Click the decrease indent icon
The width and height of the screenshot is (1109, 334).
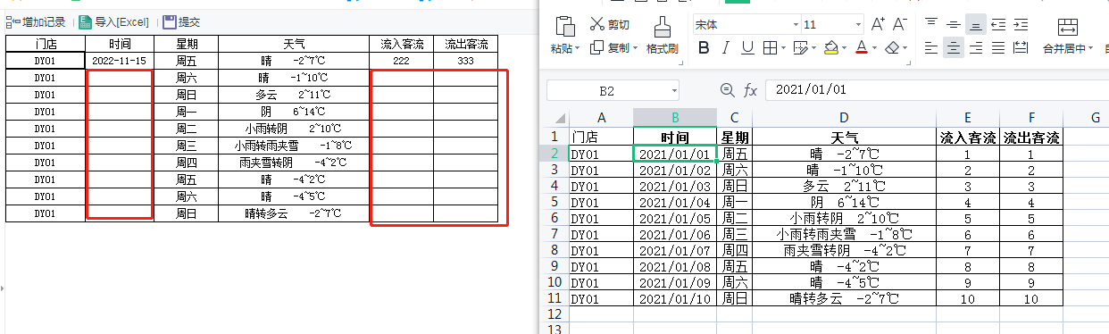click(998, 24)
